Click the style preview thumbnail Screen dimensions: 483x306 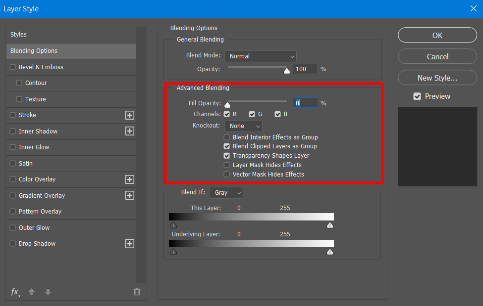click(x=437, y=147)
